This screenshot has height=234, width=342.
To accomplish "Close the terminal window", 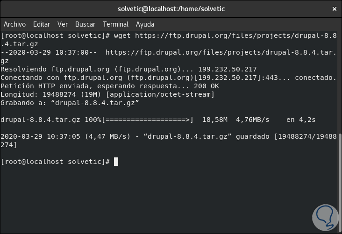I will point(334,9).
